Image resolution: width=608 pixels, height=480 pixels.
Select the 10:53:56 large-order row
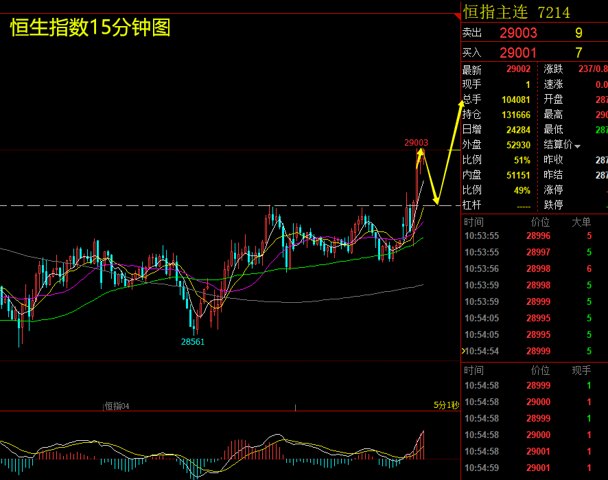[x=535, y=269]
